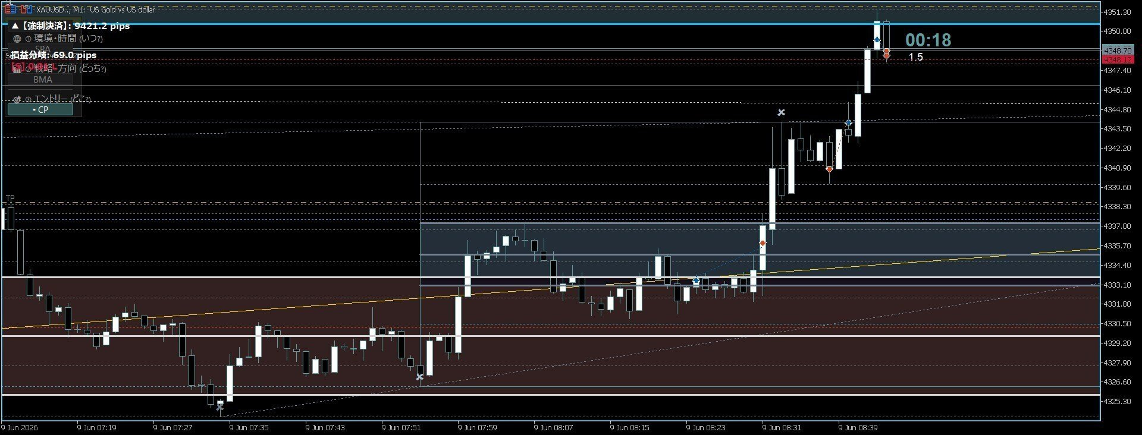
Task: Click the 4325.30 price axis label
Action: (x=1117, y=402)
